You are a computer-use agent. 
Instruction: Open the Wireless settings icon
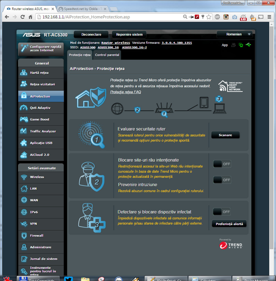pyautogui.click(x=24, y=177)
